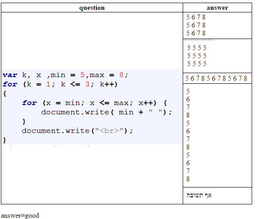
Task: Click the document.write("<br>") statement
Action: (77, 131)
